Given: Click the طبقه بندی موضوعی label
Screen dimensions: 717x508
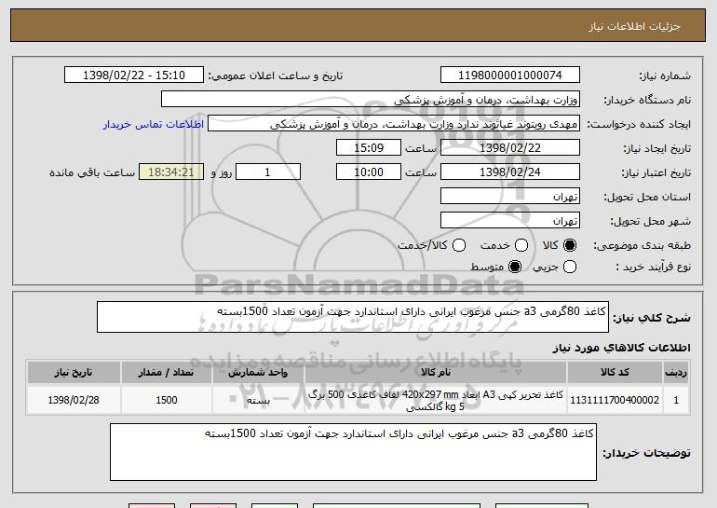Looking at the screenshot, I should click(x=642, y=246).
